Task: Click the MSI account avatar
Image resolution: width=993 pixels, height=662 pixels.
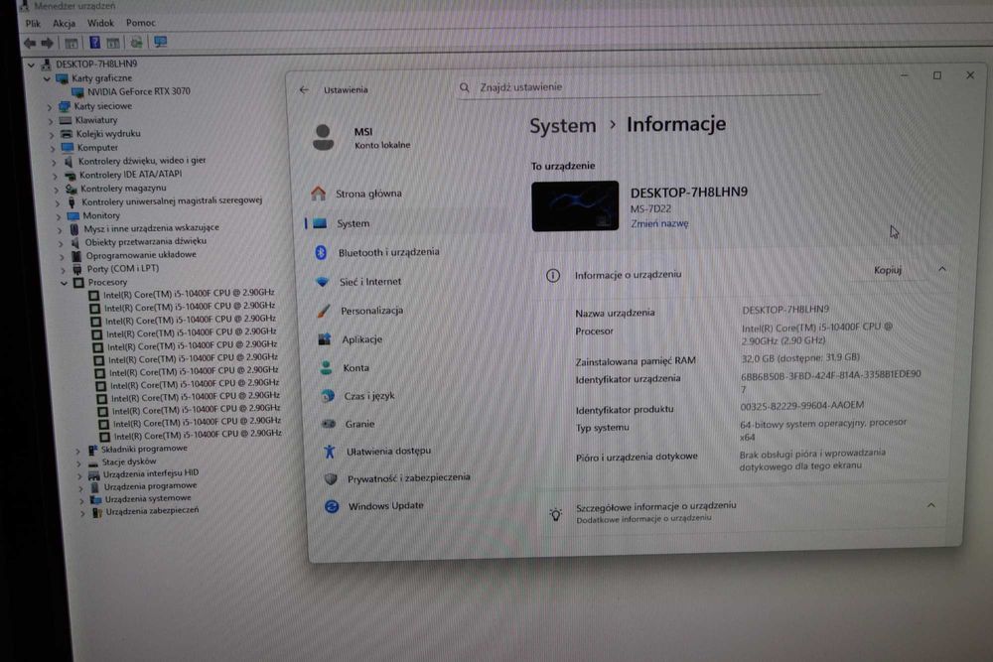Action: [323, 137]
